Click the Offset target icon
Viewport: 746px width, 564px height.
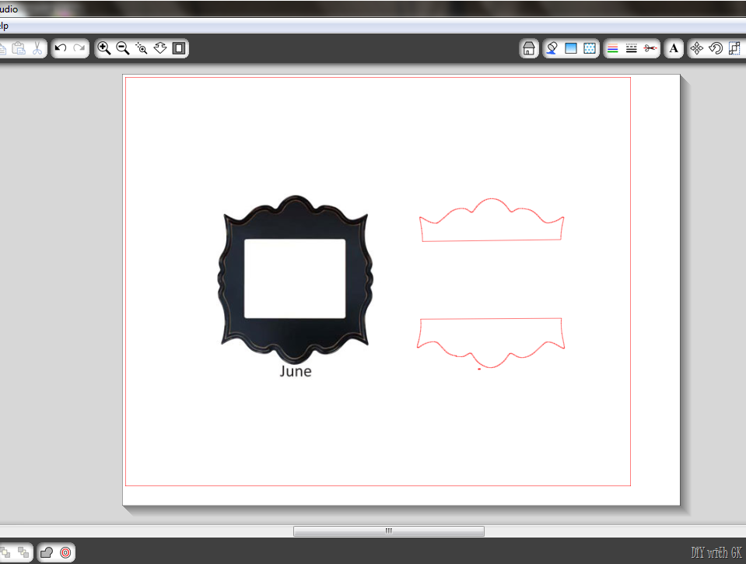(65, 552)
